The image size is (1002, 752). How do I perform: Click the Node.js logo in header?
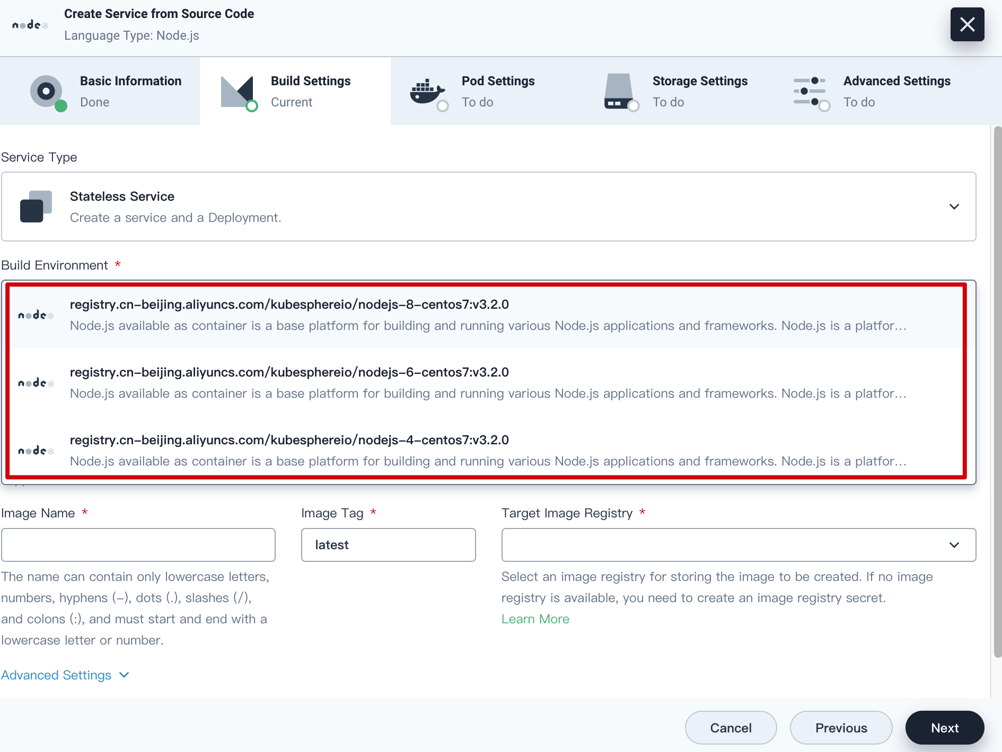30,24
